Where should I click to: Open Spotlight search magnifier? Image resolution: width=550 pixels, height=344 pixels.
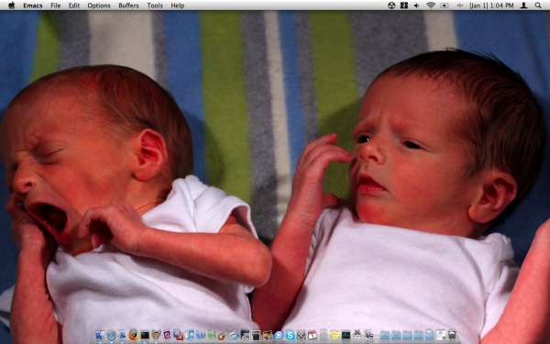(538, 6)
